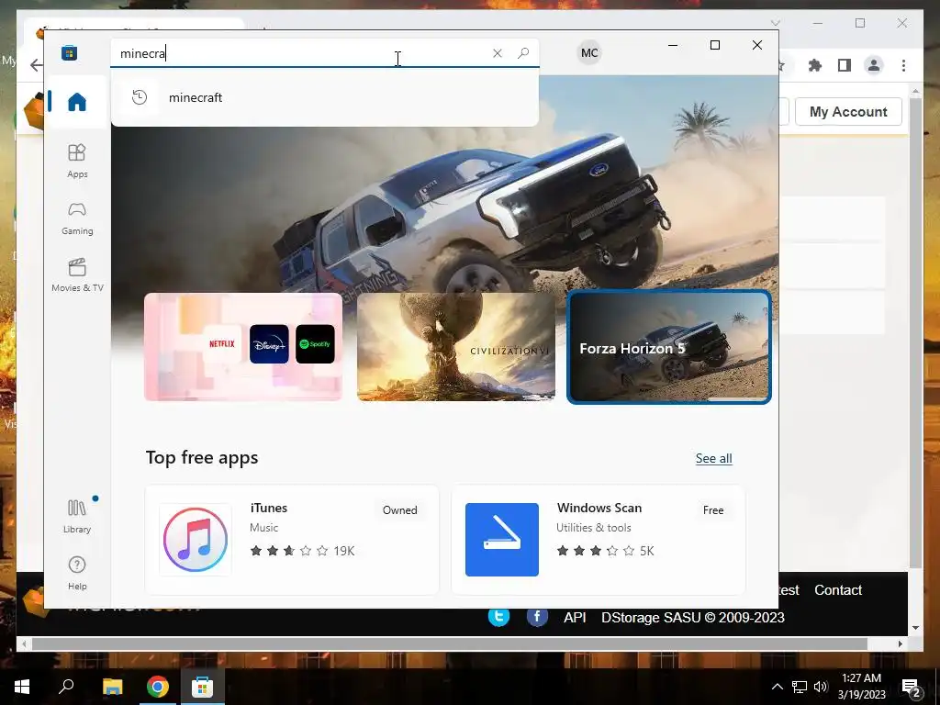Open the volume speaker tray icon
Image resolution: width=940 pixels, height=705 pixels.
[822, 687]
